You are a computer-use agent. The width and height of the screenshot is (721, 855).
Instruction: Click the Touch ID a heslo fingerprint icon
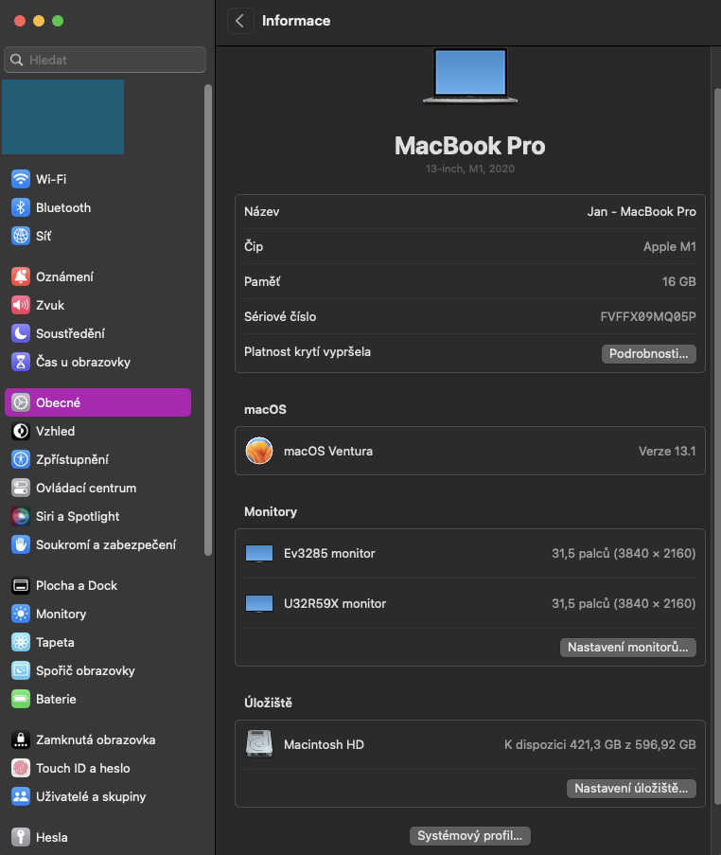click(x=21, y=768)
